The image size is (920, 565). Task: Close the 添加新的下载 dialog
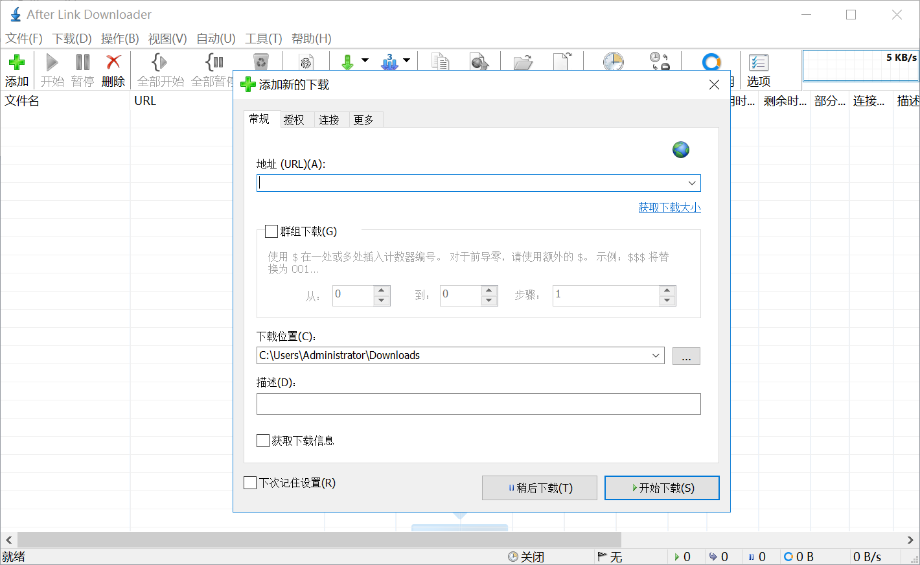pyautogui.click(x=714, y=85)
